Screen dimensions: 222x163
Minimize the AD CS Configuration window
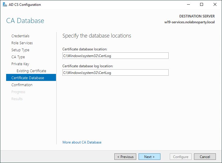point(188,5)
